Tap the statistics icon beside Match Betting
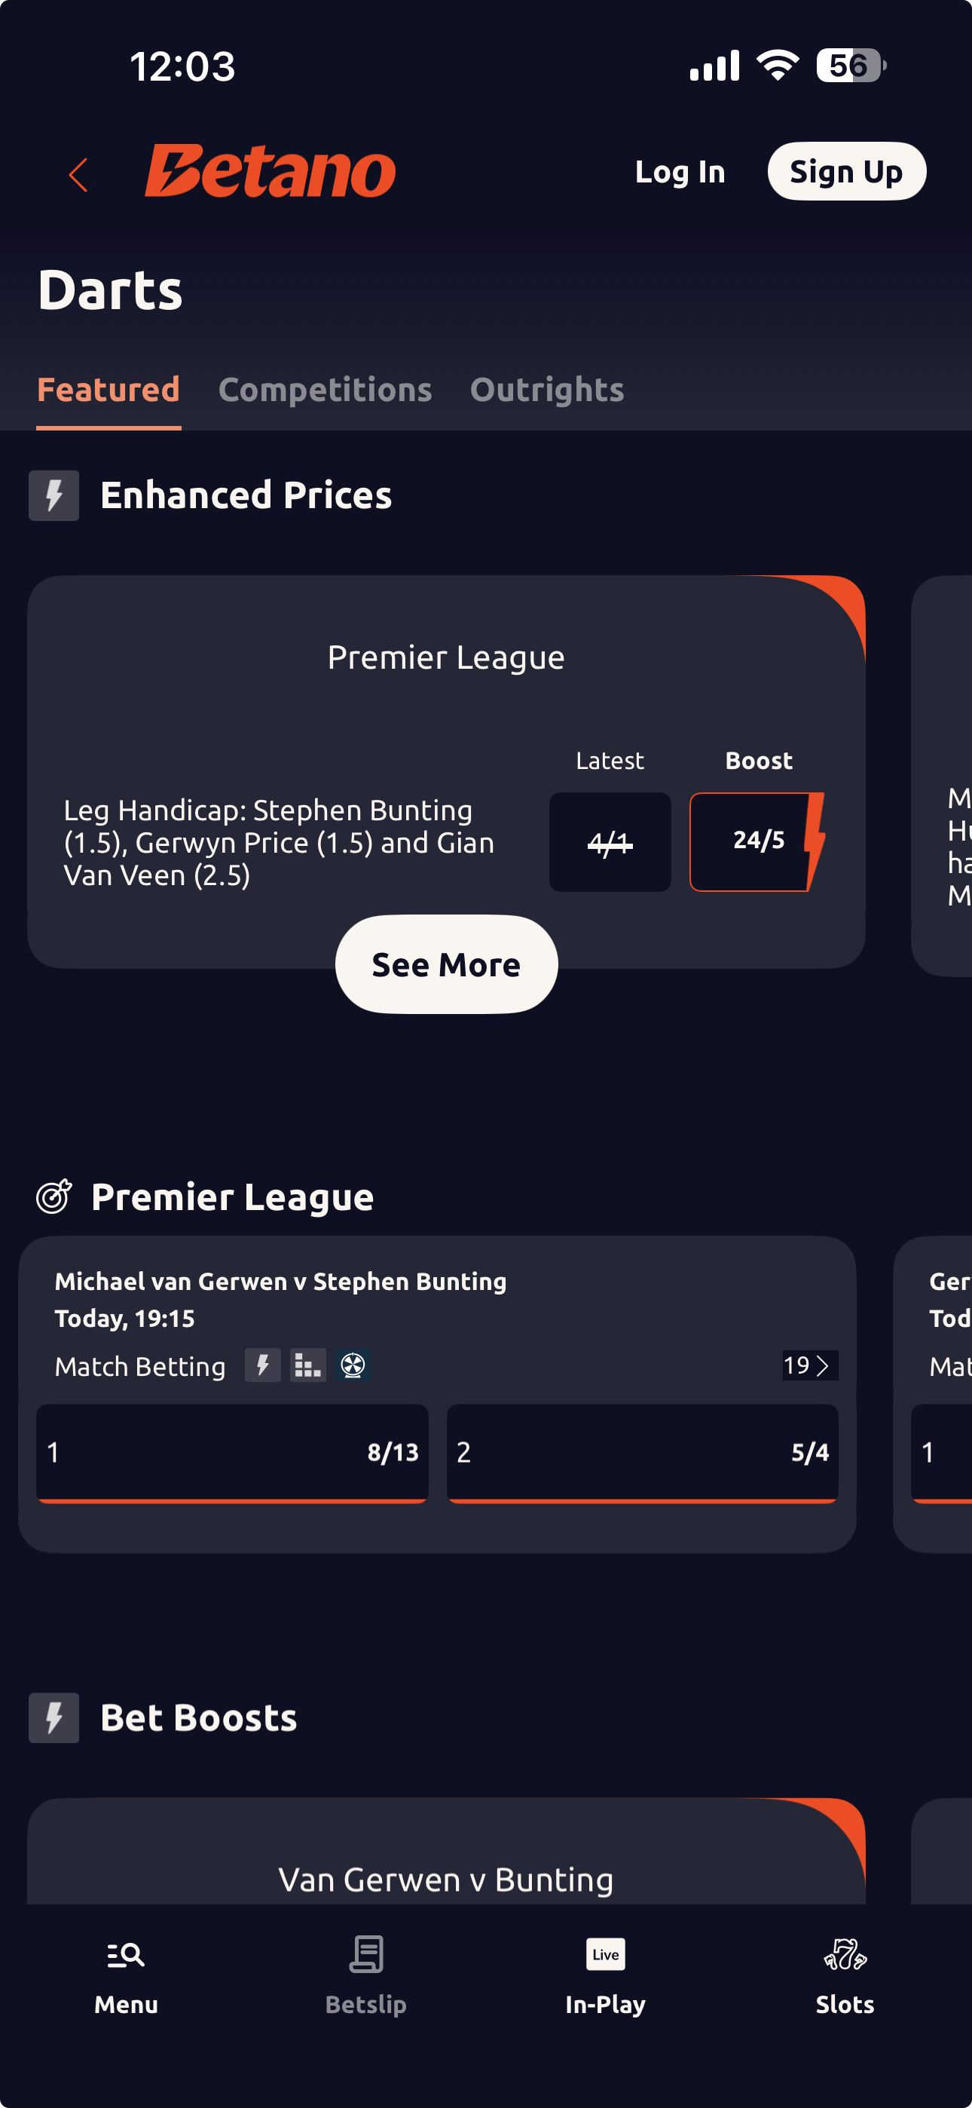 (307, 1365)
